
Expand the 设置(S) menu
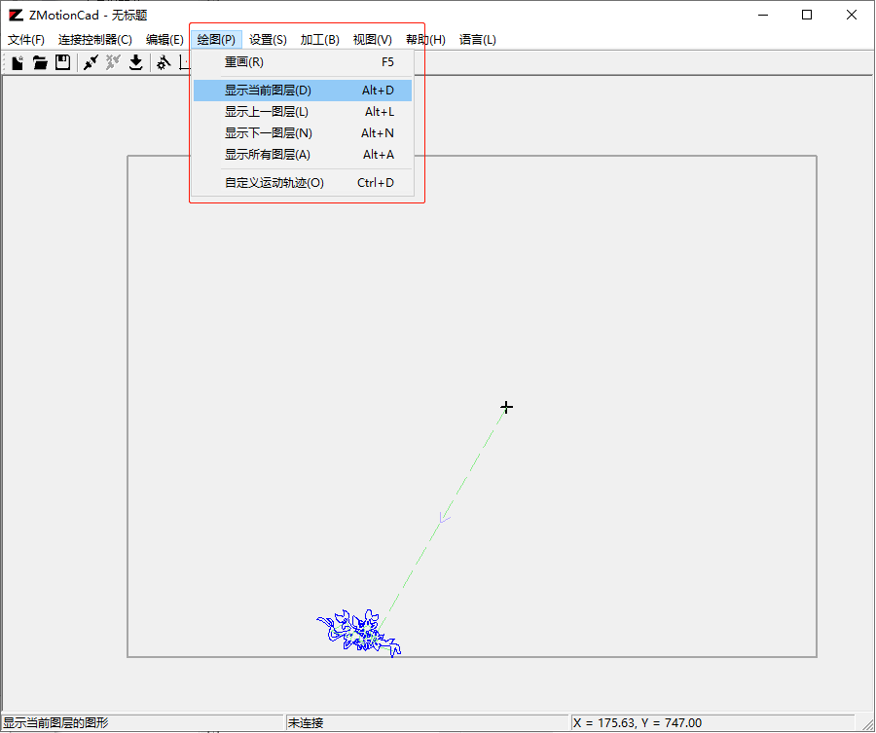point(268,40)
